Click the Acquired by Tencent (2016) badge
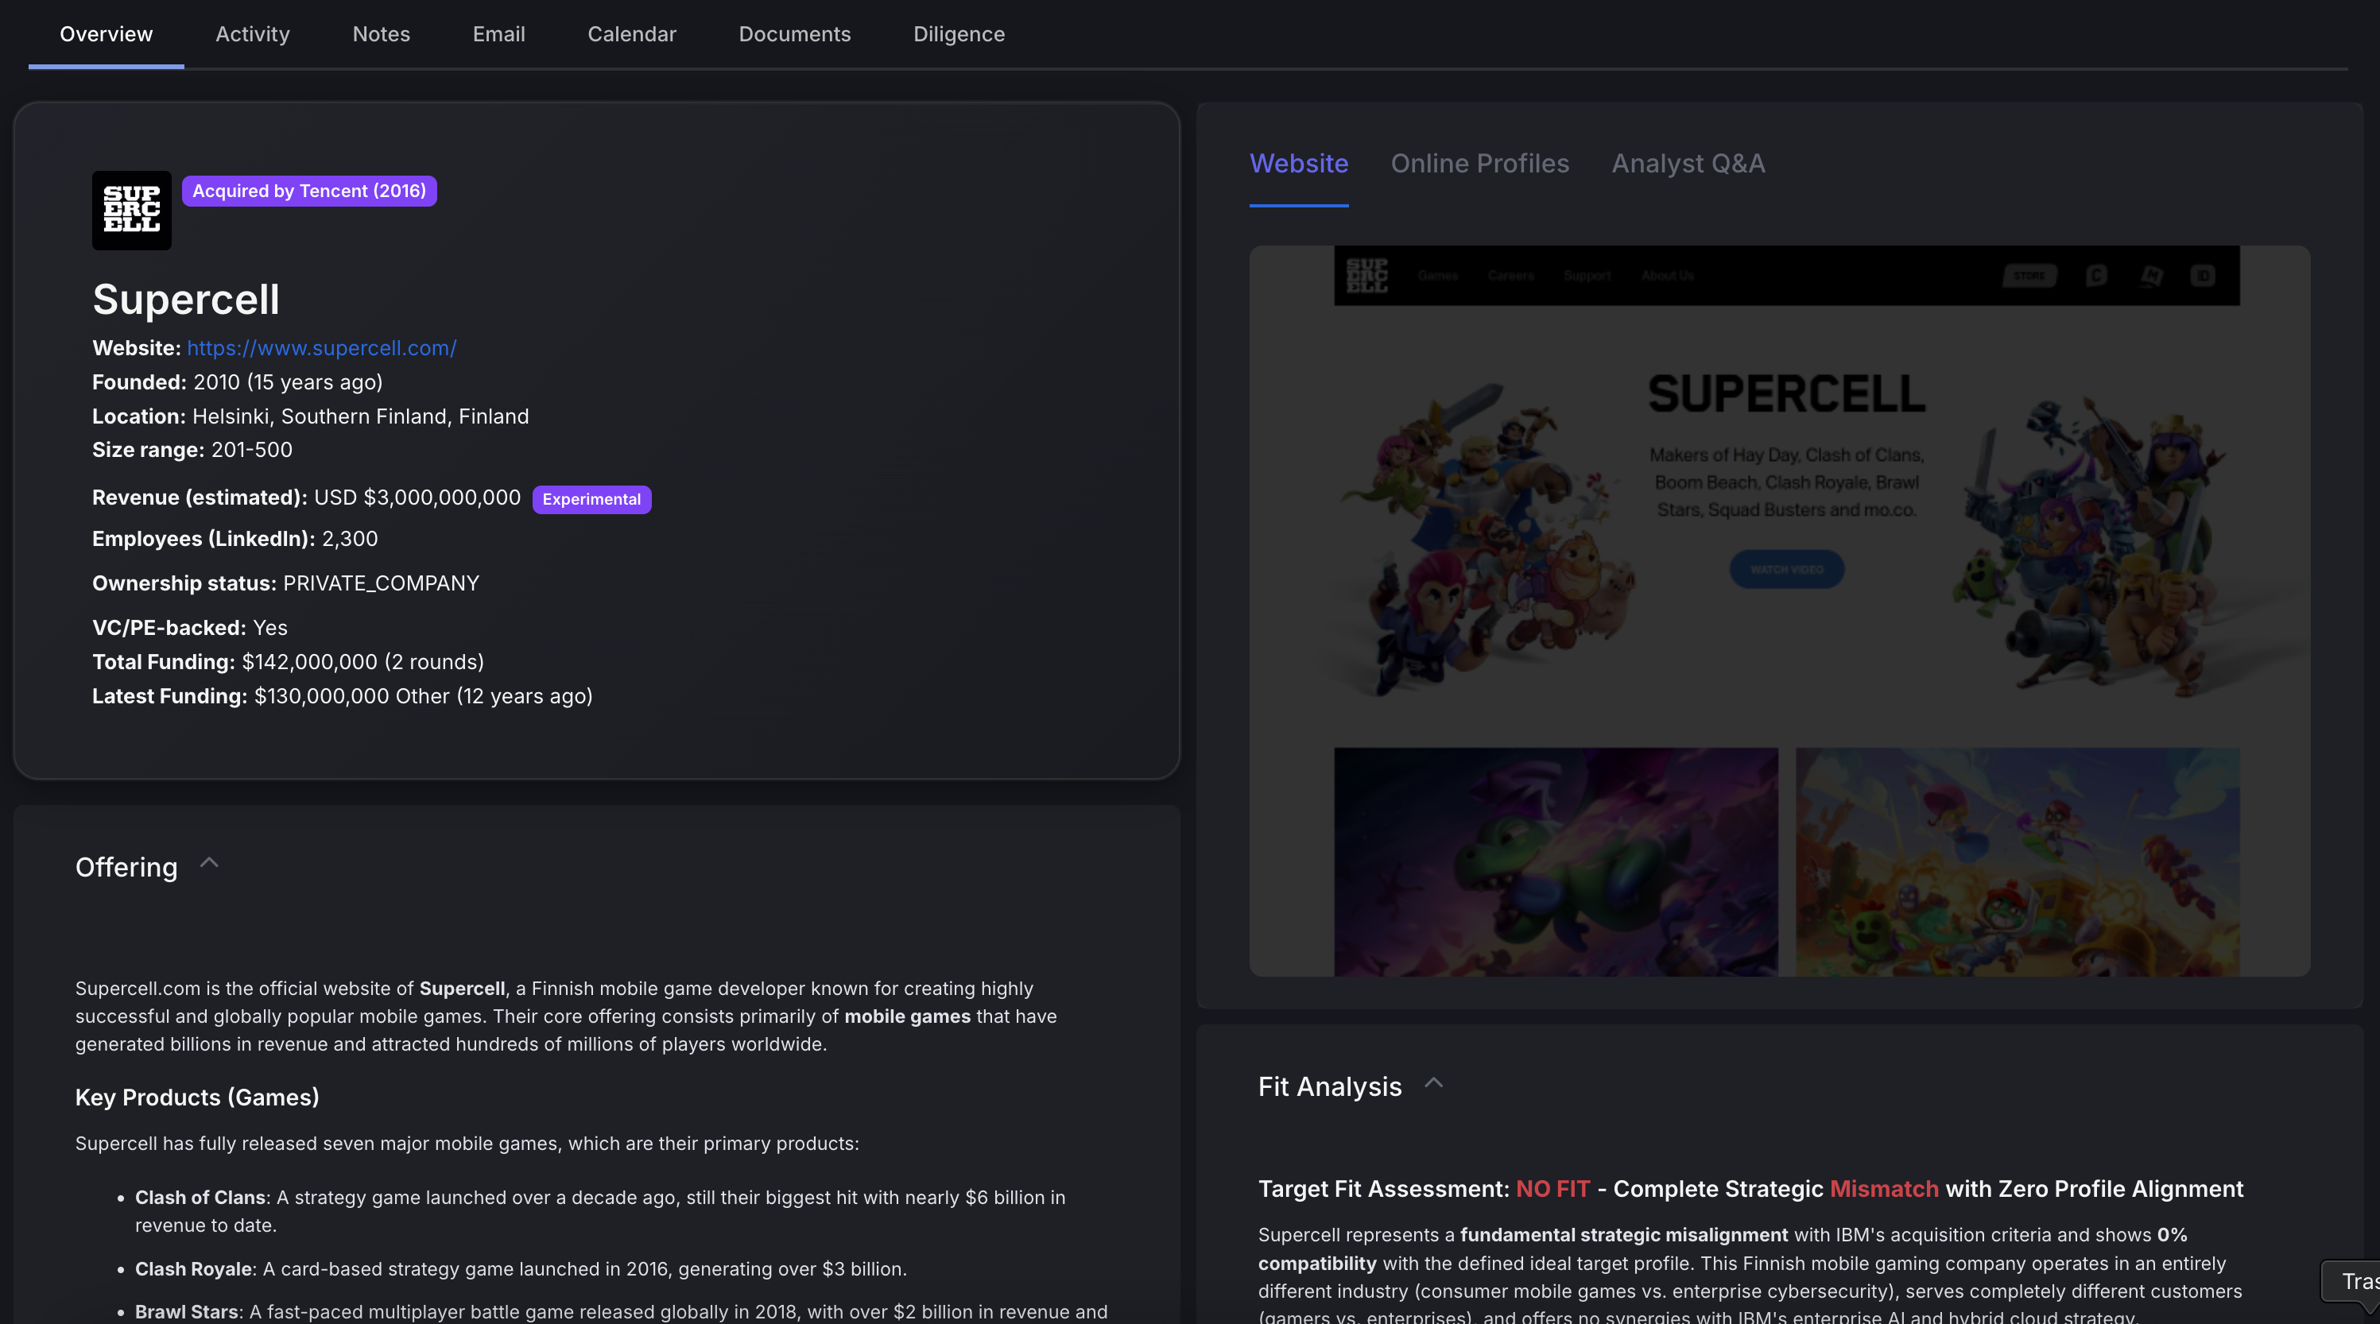Screen dimensions: 2380x1324 (x=308, y=192)
